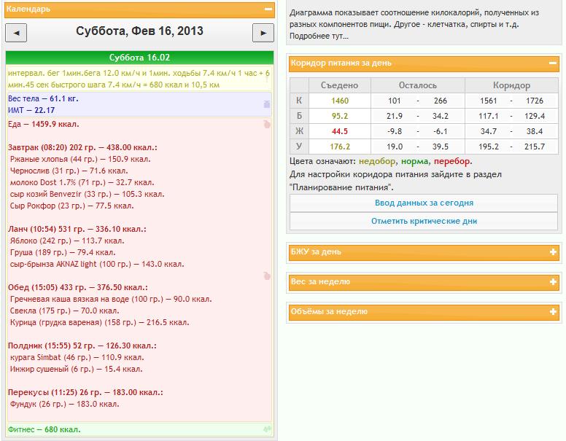Select the курага Simbat (46 гр.) entry

(x=77, y=357)
